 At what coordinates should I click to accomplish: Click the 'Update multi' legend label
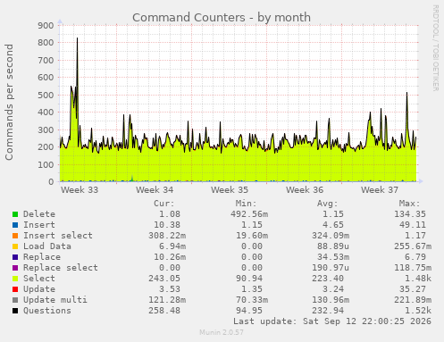click(55, 300)
